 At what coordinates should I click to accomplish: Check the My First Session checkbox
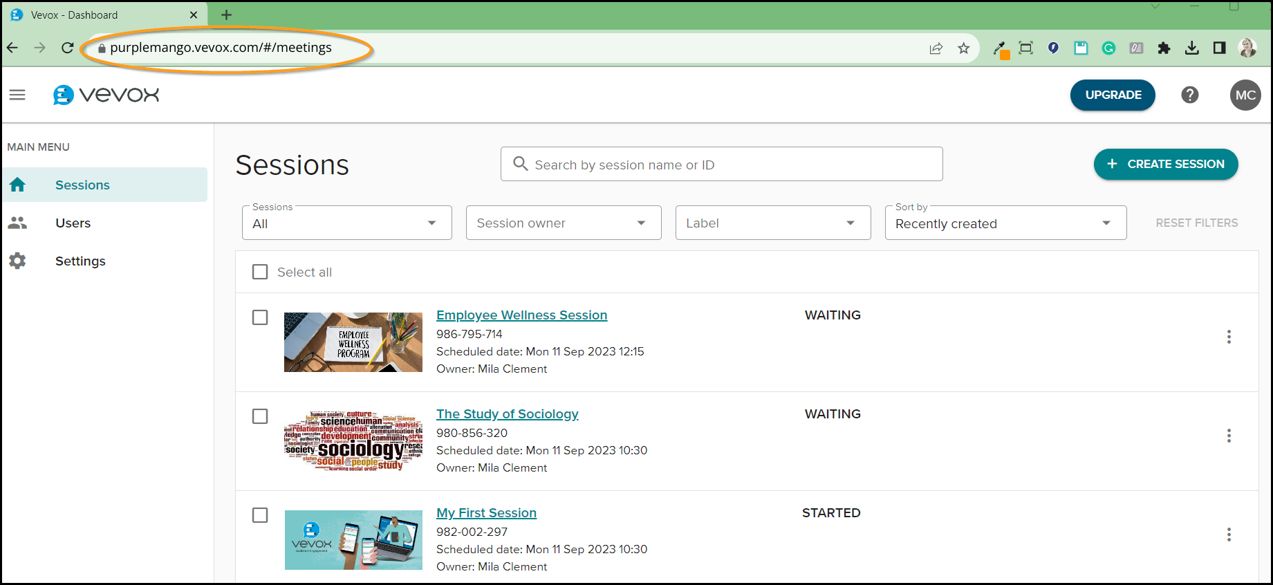coord(260,515)
